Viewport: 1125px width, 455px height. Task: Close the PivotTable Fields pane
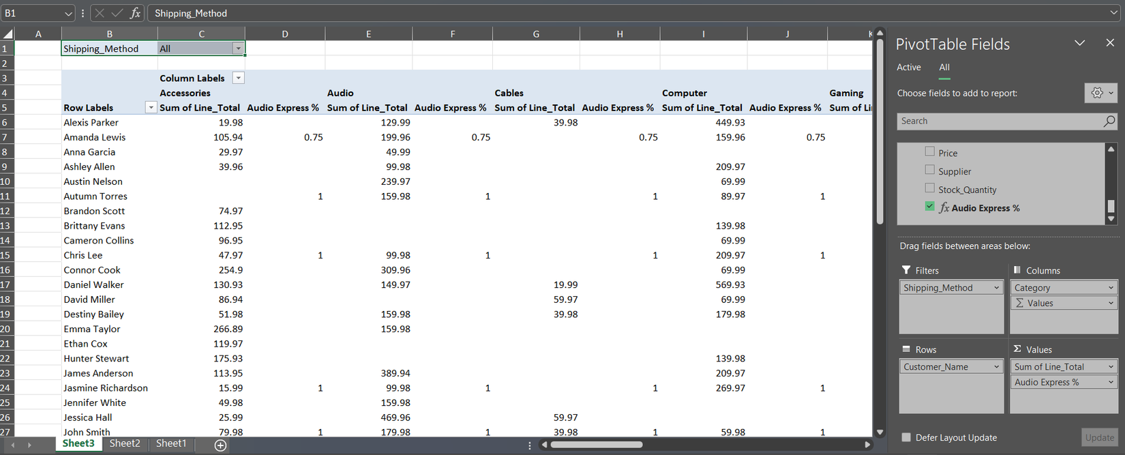point(1110,43)
